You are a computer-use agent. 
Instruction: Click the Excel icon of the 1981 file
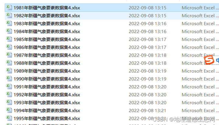[9, 7]
